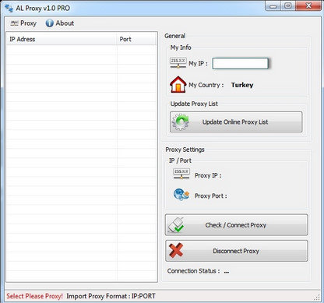
Task: Click the blue info icon beside About
Action: [x=49, y=23]
